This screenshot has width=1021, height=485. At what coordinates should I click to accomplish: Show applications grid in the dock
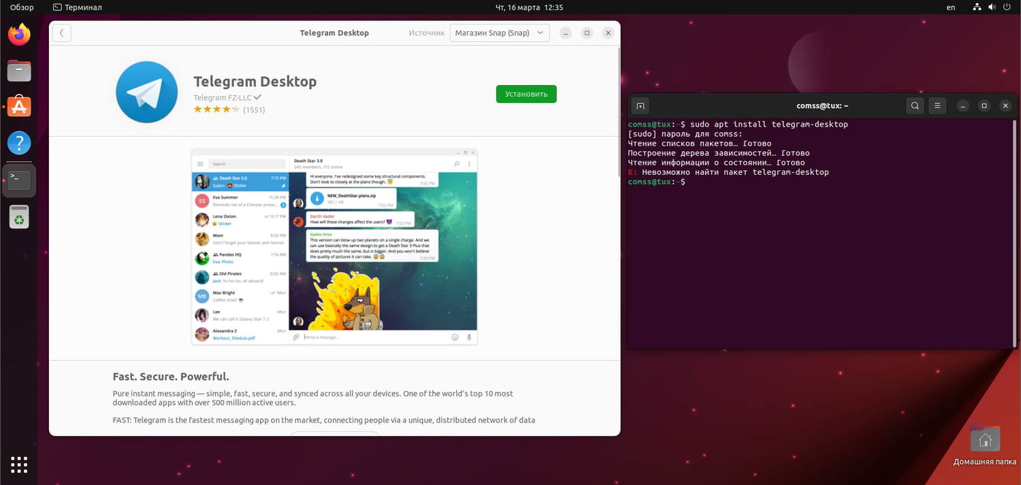(19, 465)
